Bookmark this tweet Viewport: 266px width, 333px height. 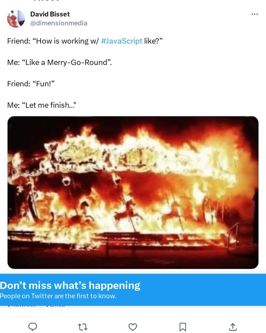[x=183, y=327]
